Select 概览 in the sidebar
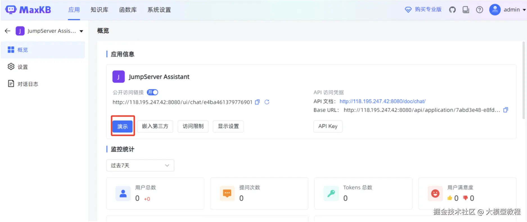 click(43, 50)
